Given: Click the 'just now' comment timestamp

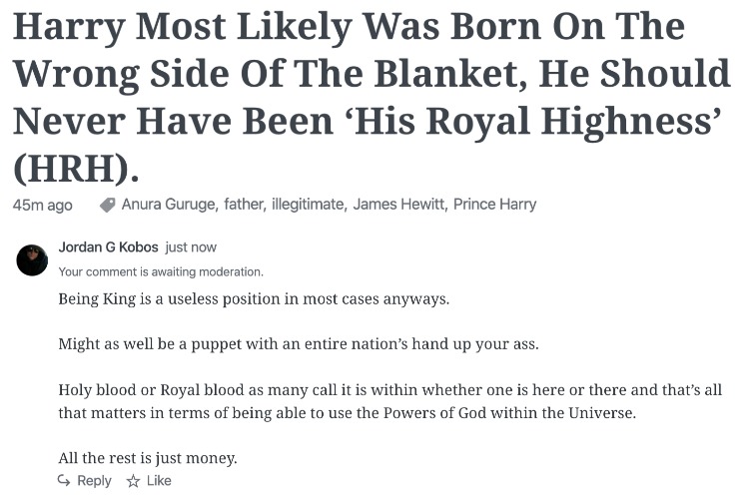Looking at the screenshot, I should coord(191,248).
